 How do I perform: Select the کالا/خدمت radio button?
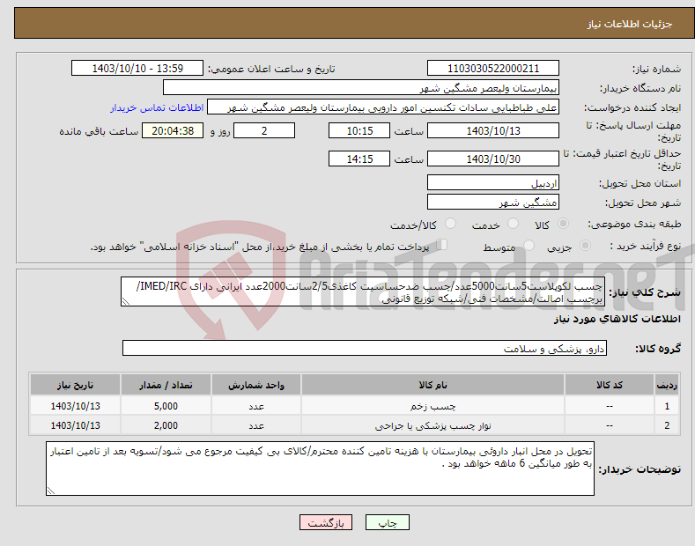pyautogui.click(x=450, y=224)
